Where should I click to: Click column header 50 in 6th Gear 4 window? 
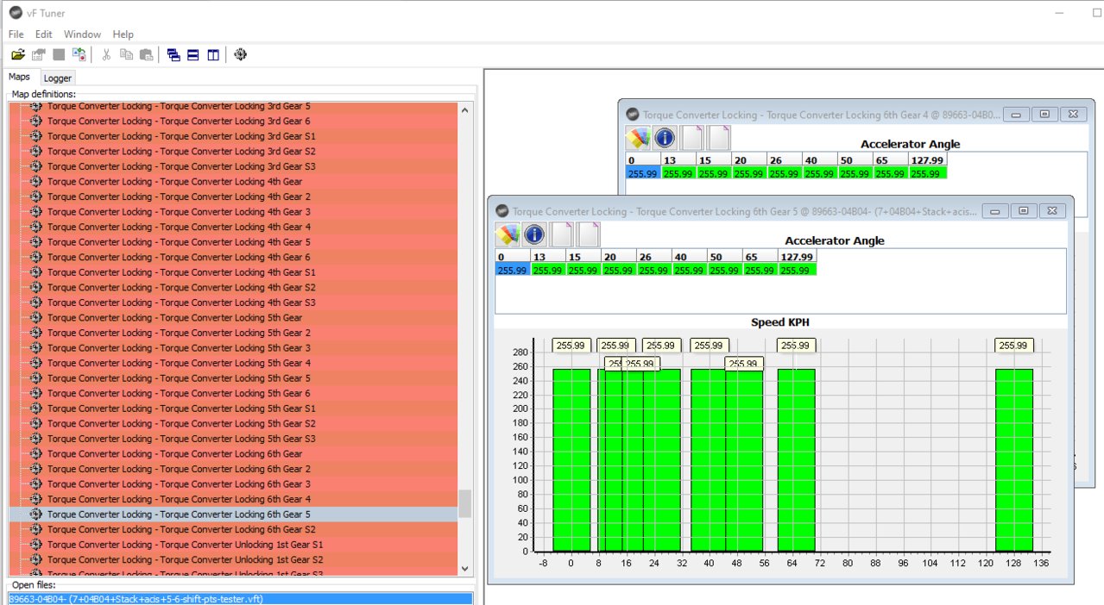tap(855, 160)
